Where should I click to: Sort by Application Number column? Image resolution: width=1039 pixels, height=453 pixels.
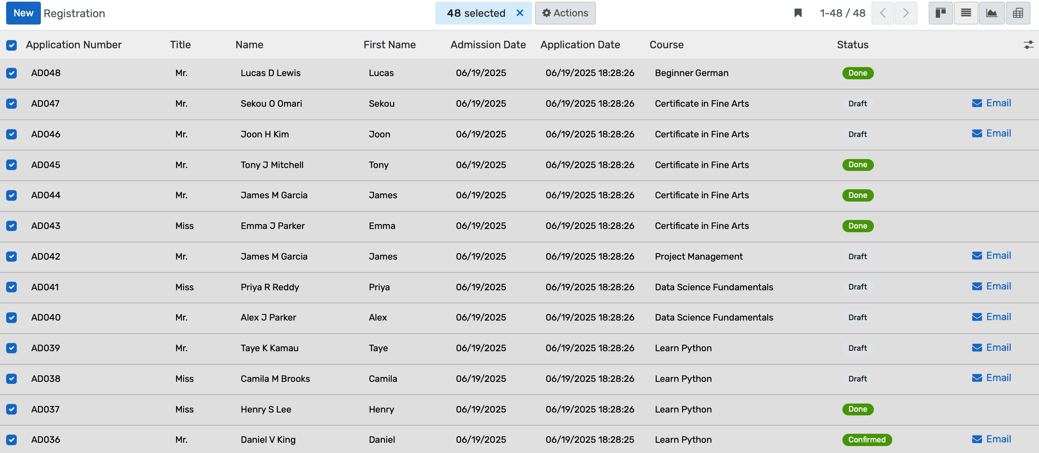point(74,45)
